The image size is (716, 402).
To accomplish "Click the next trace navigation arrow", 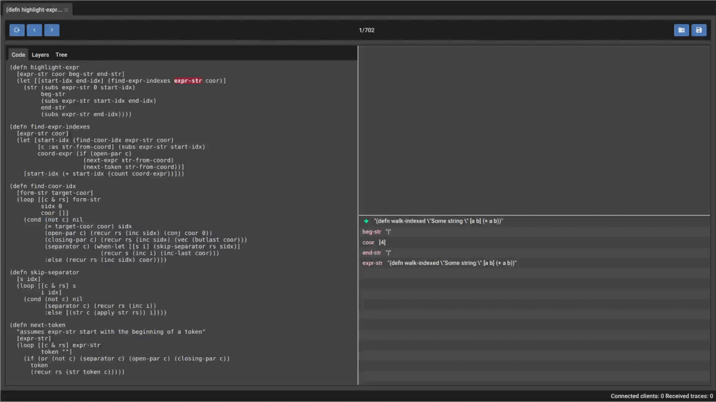I will (x=51, y=30).
